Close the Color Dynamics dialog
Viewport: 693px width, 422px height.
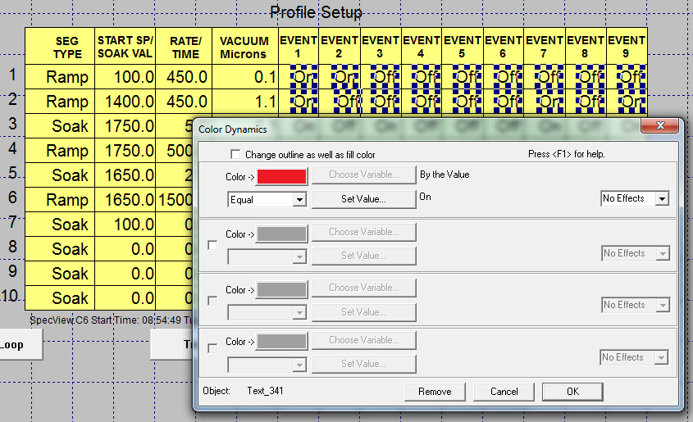click(659, 127)
